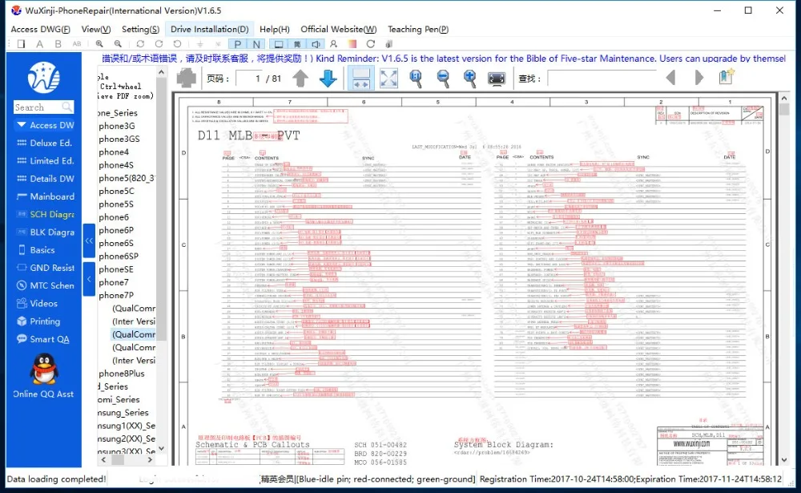This screenshot has height=493, width=801.
Task: Open SCH Diagram in the sidebar
Action: [x=44, y=214]
